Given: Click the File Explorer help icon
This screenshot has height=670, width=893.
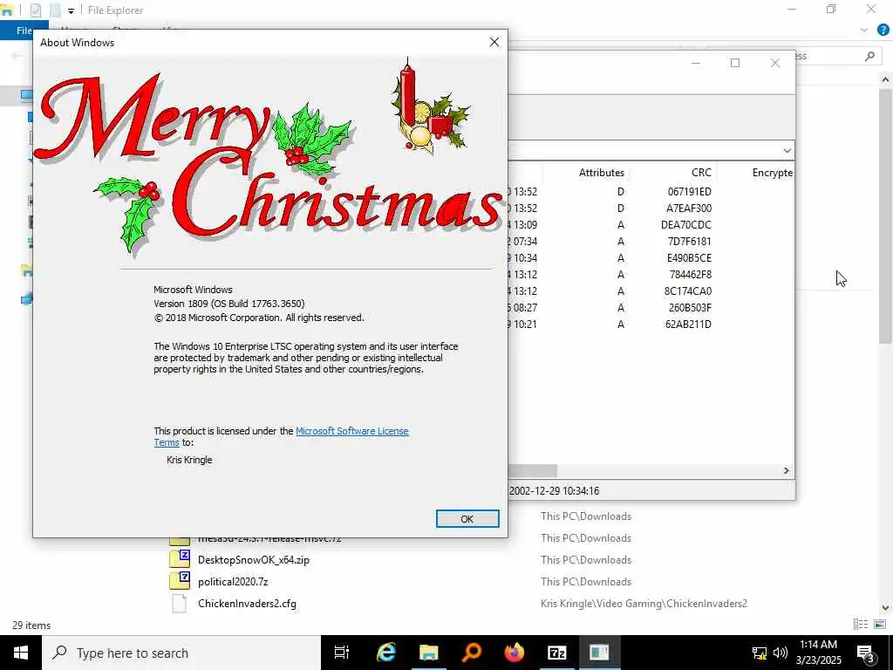Looking at the screenshot, I should click(x=883, y=30).
